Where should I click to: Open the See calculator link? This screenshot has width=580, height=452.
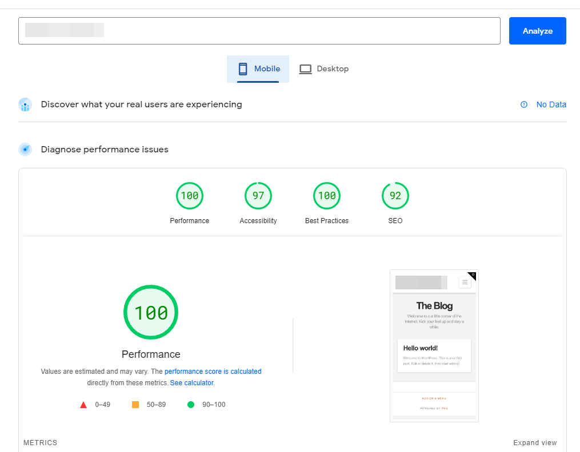(191, 383)
